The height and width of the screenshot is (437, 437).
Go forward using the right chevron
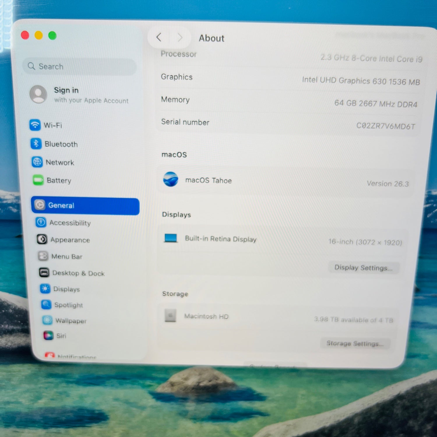coord(180,38)
